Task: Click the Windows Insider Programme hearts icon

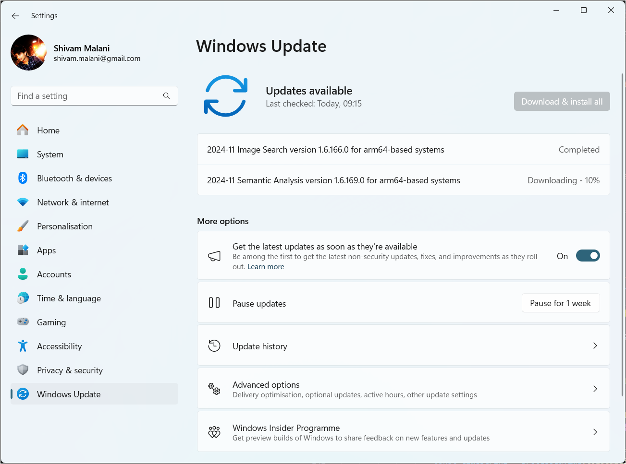Action: pos(214,432)
